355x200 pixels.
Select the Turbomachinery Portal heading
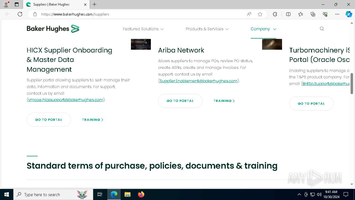point(319,55)
